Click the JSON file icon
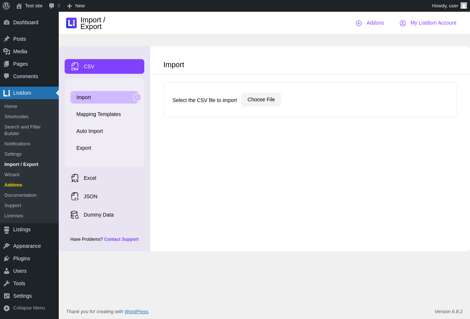Screen dimensions: 470x319 point(75,196)
